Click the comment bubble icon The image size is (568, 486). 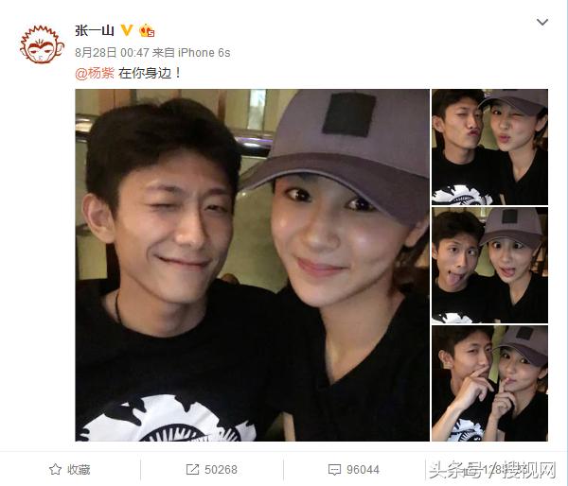(334, 470)
